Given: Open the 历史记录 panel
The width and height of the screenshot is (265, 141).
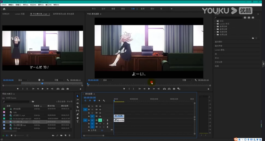Looking at the screenshot, I should (x=218, y=62).
